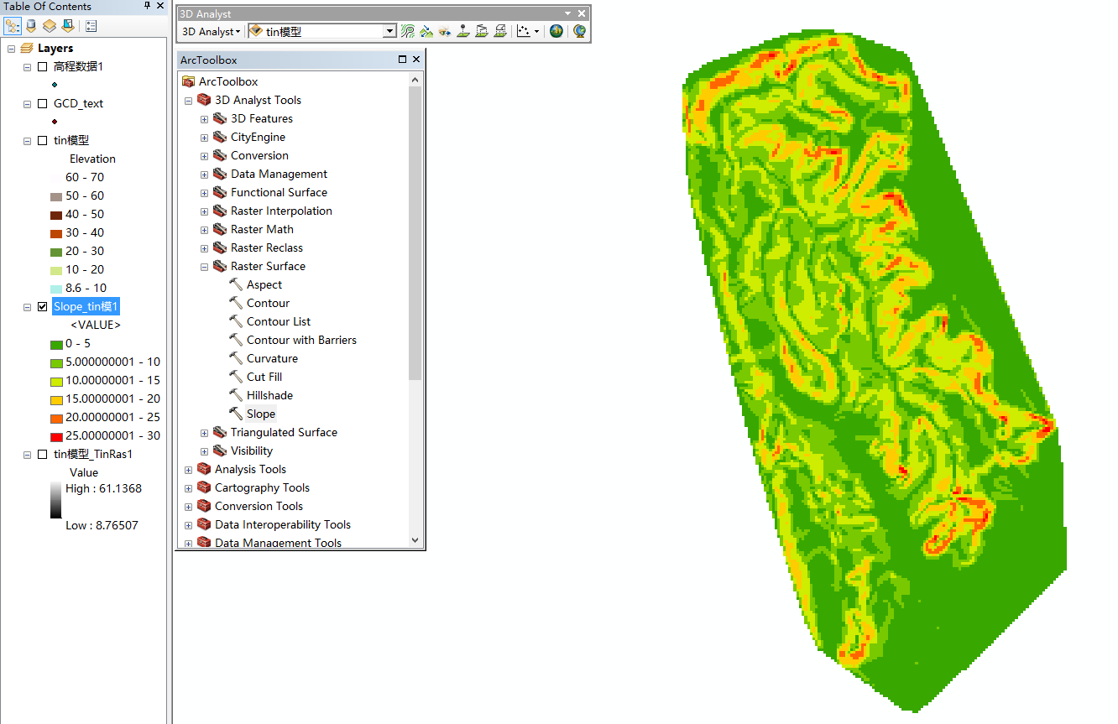Open the table of contents Options icon
Screen dimensions: 1118x724
[91, 25]
